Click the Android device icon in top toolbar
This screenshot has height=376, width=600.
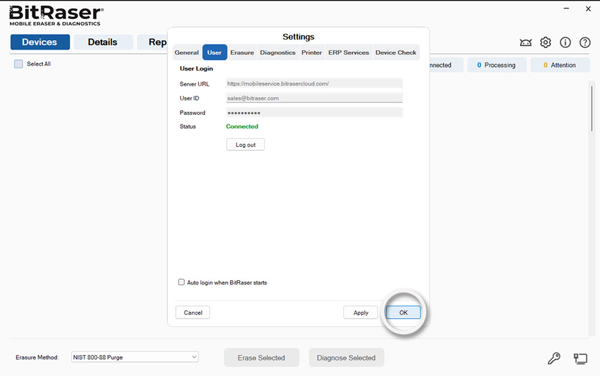[526, 43]
